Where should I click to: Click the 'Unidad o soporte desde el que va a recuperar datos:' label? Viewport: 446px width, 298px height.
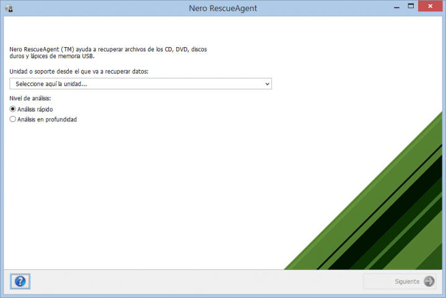pyautogui.click(x=79, y=71)
